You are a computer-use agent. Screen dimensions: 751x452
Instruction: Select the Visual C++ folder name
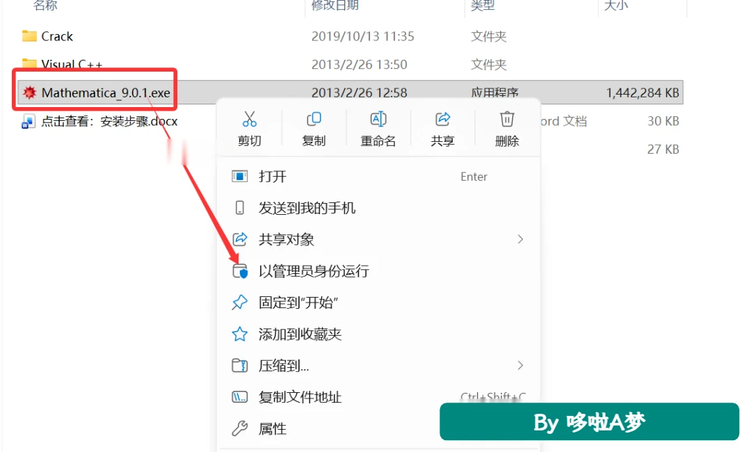tap(72, 64)
